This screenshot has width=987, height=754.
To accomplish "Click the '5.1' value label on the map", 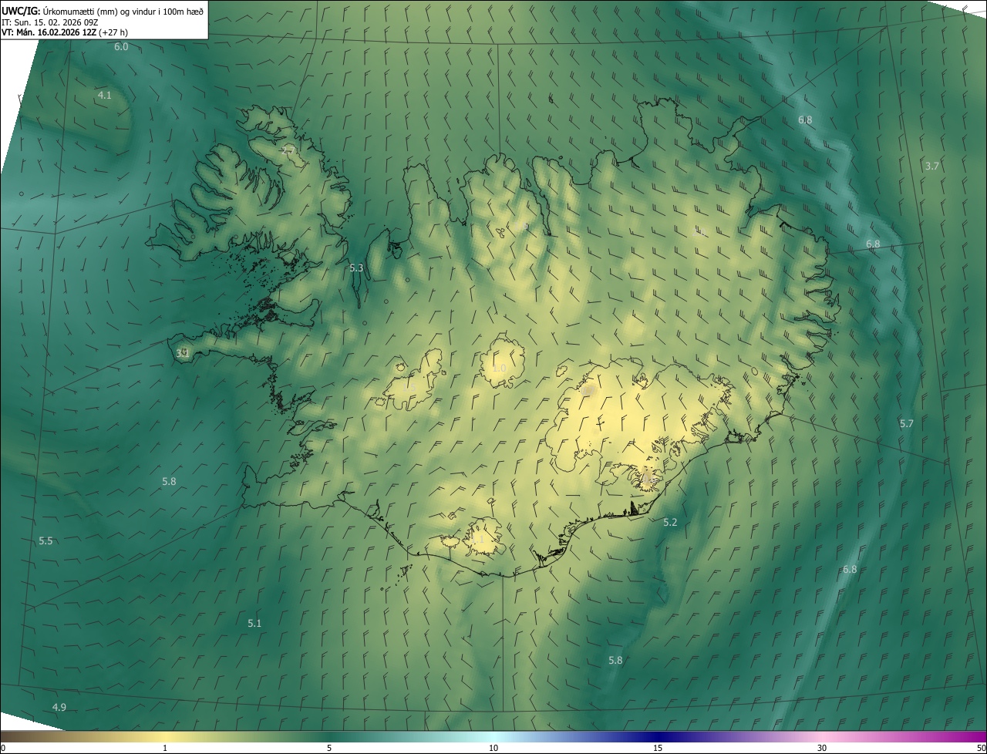I will (x=255, y=624).
